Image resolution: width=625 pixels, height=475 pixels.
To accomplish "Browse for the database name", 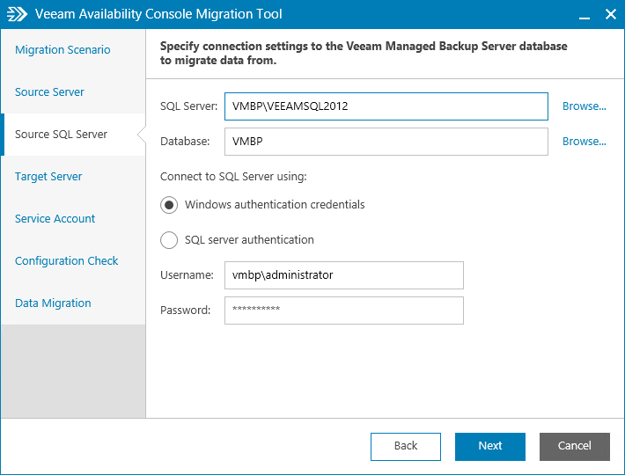I will click(585, 142).
